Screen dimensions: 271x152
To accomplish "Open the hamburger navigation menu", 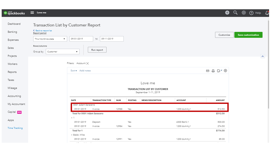I will tap(32, 13).
